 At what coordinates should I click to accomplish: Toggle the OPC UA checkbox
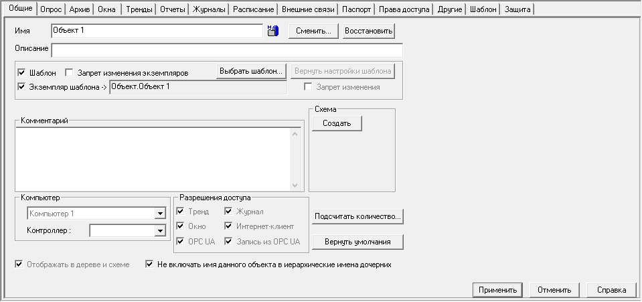point(180,241)
